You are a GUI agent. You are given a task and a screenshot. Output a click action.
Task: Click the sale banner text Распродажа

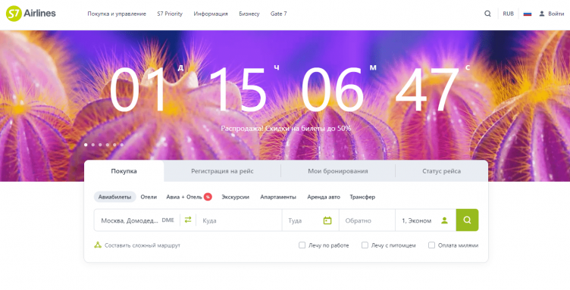pyautogui.click(x=286, y=128)
